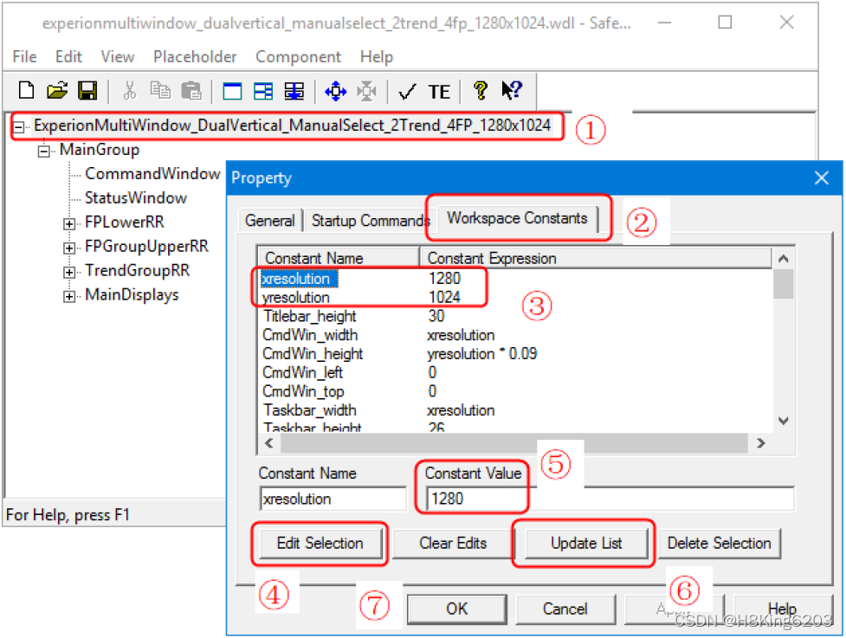Select the CmdWin_height constant row
The width and height of the screenshot is (846, 638).
click(515, 354)
